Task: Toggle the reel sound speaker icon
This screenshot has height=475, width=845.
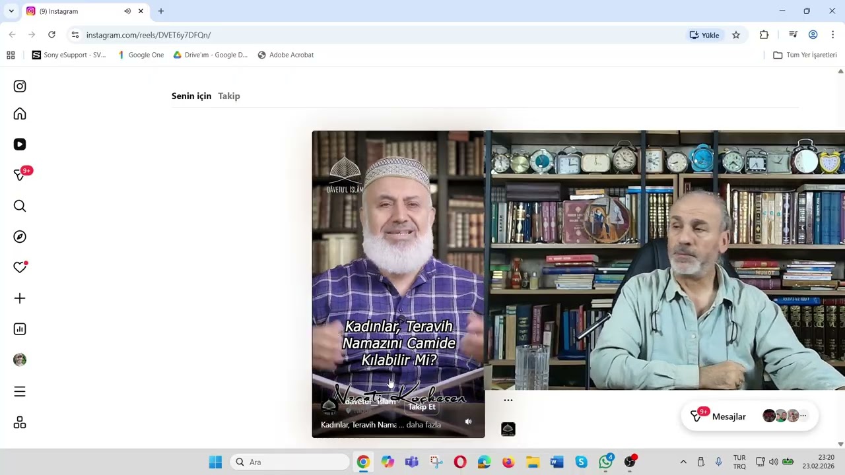Action: point(468,422)
